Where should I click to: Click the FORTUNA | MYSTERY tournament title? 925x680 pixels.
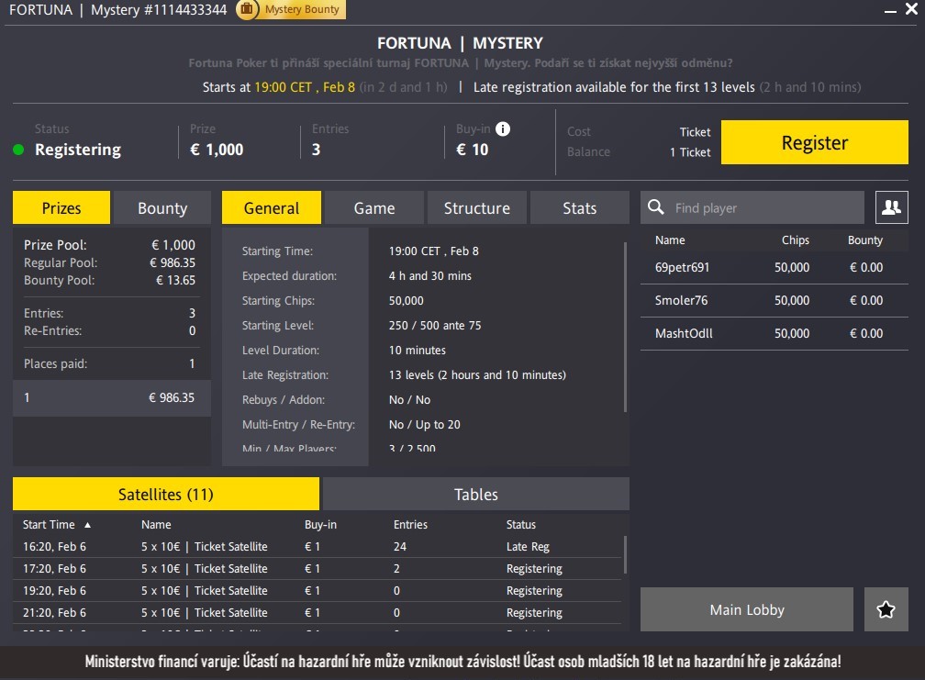(460, 43)
